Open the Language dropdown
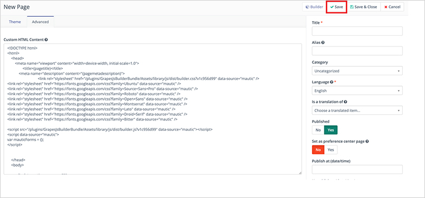The height and width of the screenshot is (198, 425). click(357, 90)
